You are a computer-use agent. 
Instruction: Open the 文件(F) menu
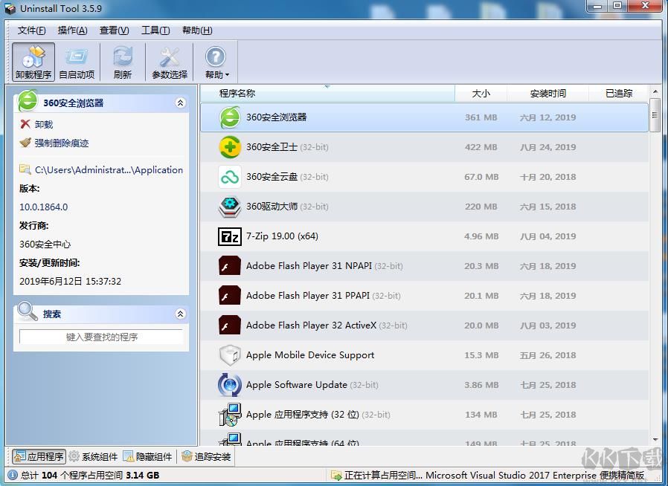point(31,30)
